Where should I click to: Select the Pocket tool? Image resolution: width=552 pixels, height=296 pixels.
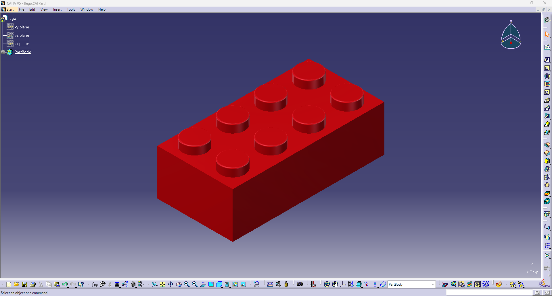(547, 68)
